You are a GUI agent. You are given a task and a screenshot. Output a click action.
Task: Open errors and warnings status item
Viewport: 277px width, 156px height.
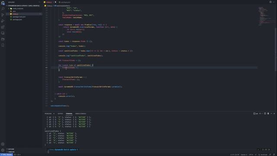pyautogui.click(x=17, y=155)
